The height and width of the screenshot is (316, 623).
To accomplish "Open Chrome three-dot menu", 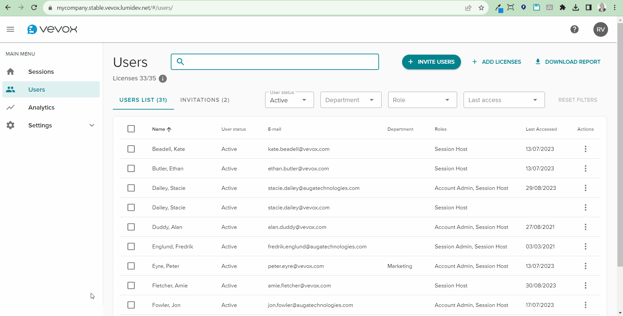I will tap(615, 7).
